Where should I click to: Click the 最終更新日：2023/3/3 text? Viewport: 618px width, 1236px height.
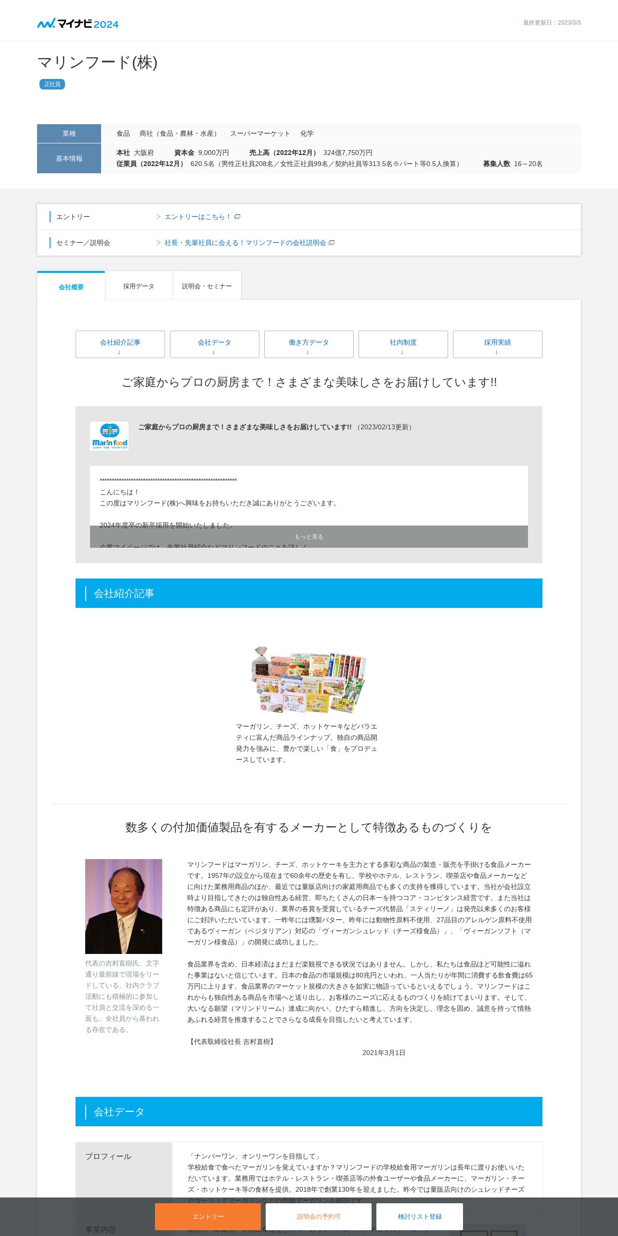[x=552, y=23]
